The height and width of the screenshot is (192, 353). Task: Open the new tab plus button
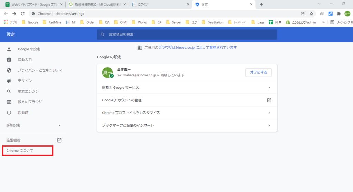pyautogui.click(x=261, y=4)
